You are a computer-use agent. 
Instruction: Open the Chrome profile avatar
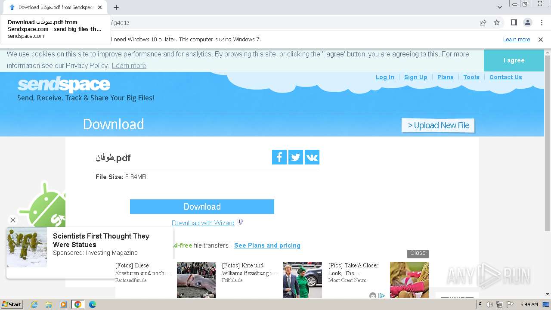(x=528, y=22)
